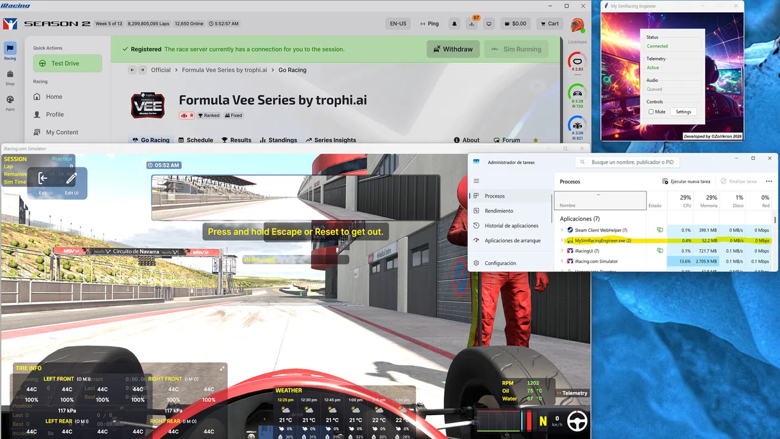Withdraw from the registered session
This screenshot has height=439, width=780.
[453, 49]
